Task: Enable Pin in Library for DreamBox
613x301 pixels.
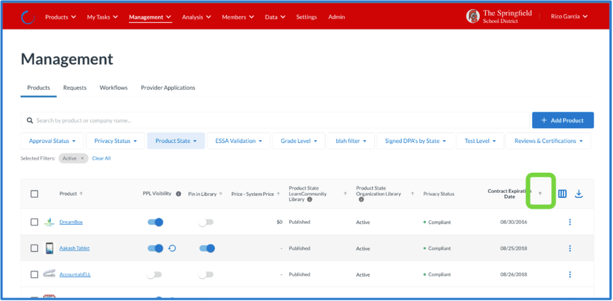Action: (x=206, y=222)
